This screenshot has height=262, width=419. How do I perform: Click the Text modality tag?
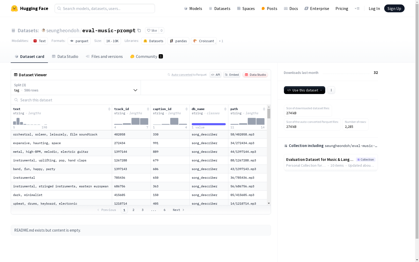tap(39, 41)
